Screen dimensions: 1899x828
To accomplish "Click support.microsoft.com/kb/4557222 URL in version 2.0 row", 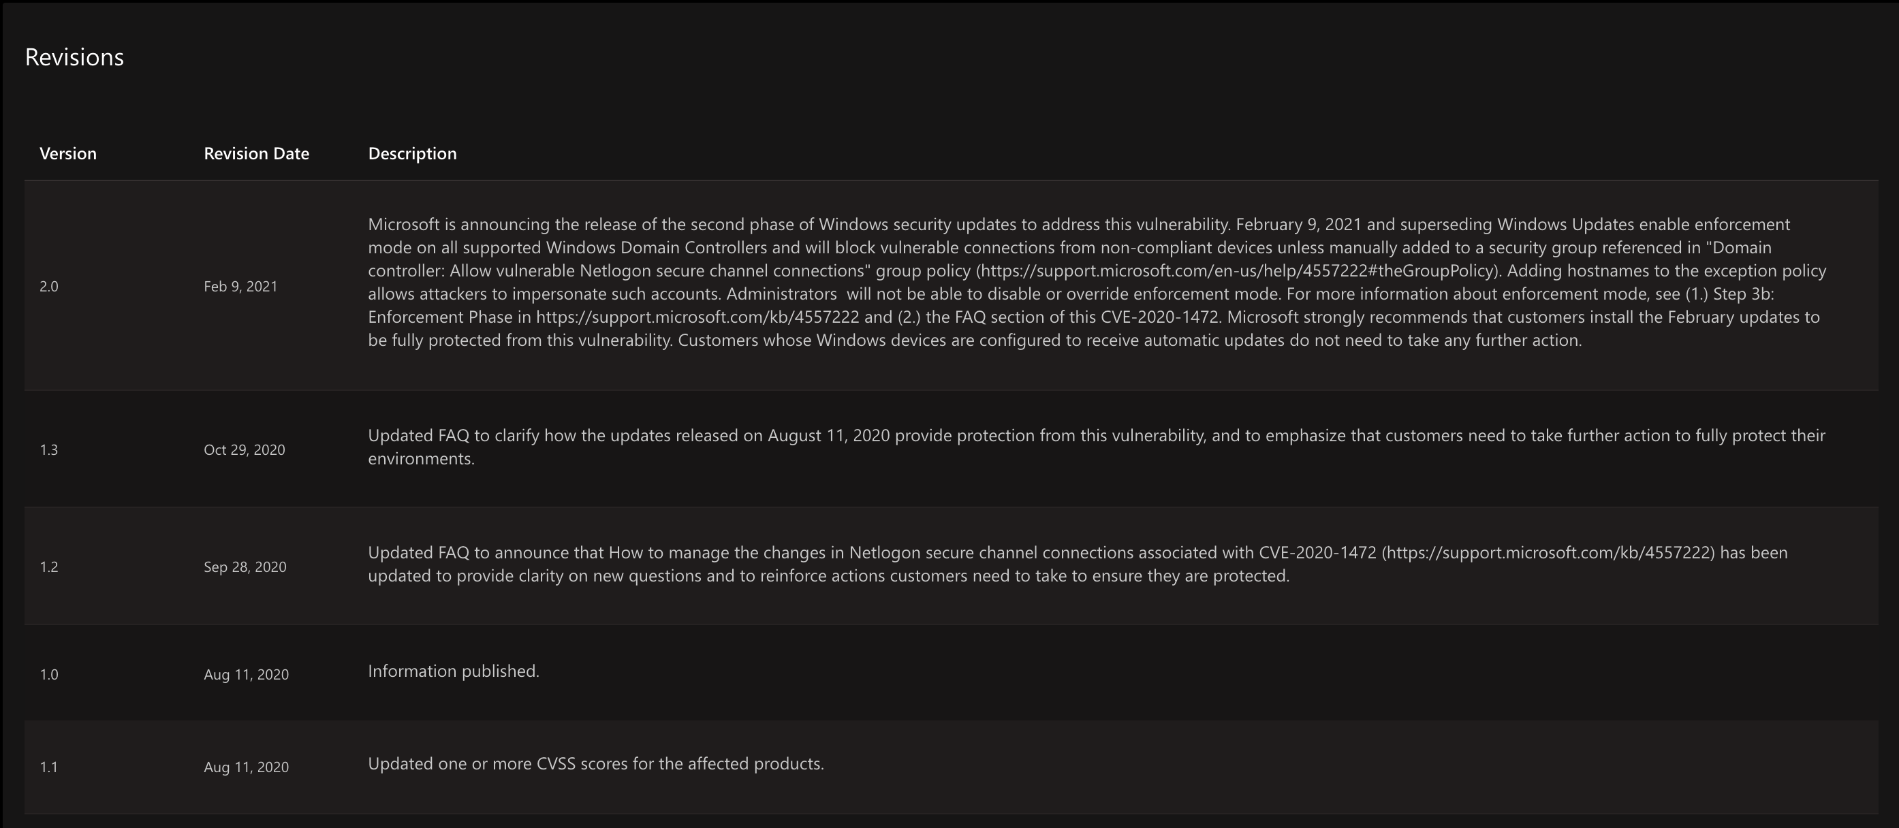I will [x=697, y=317].
